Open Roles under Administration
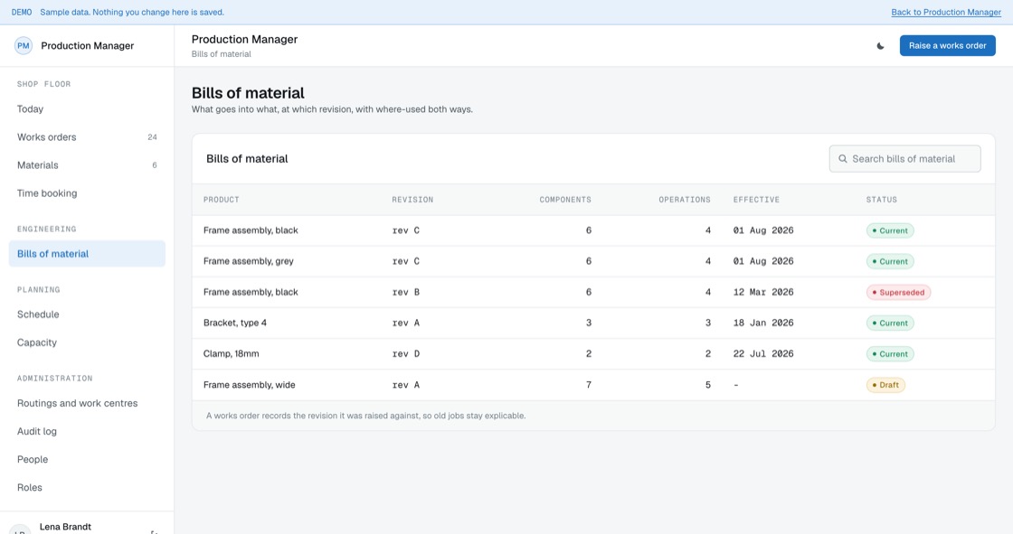The image size is (1013, 534). tap(87, 488)
